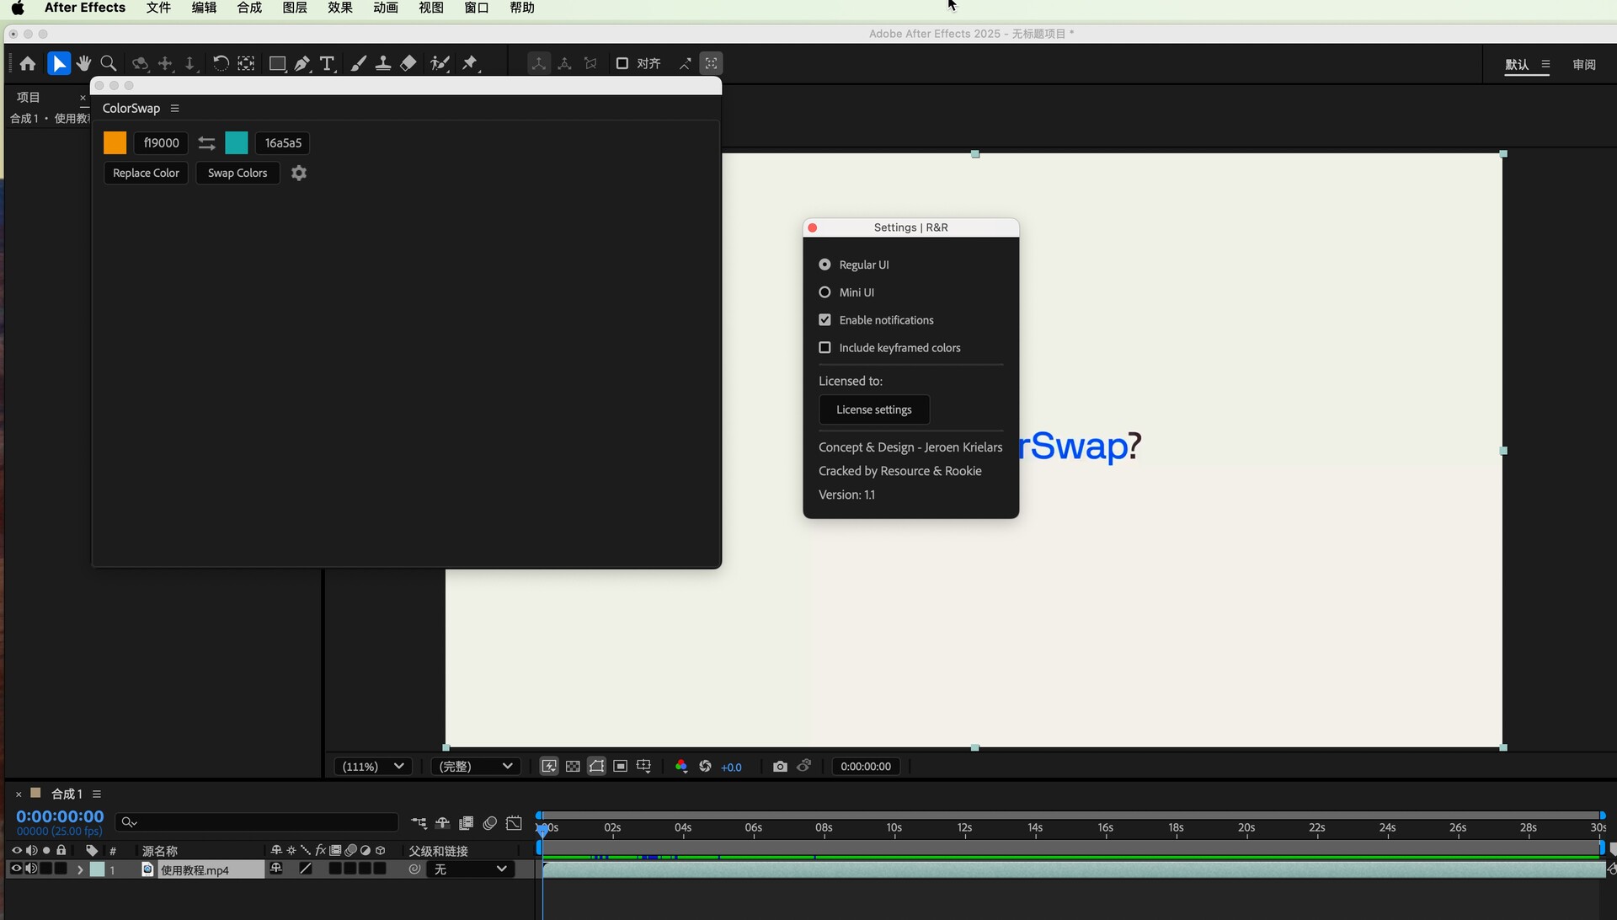Check Include keyframed colors checkbox
1617x920 pixels.
[x=825, y=348]
